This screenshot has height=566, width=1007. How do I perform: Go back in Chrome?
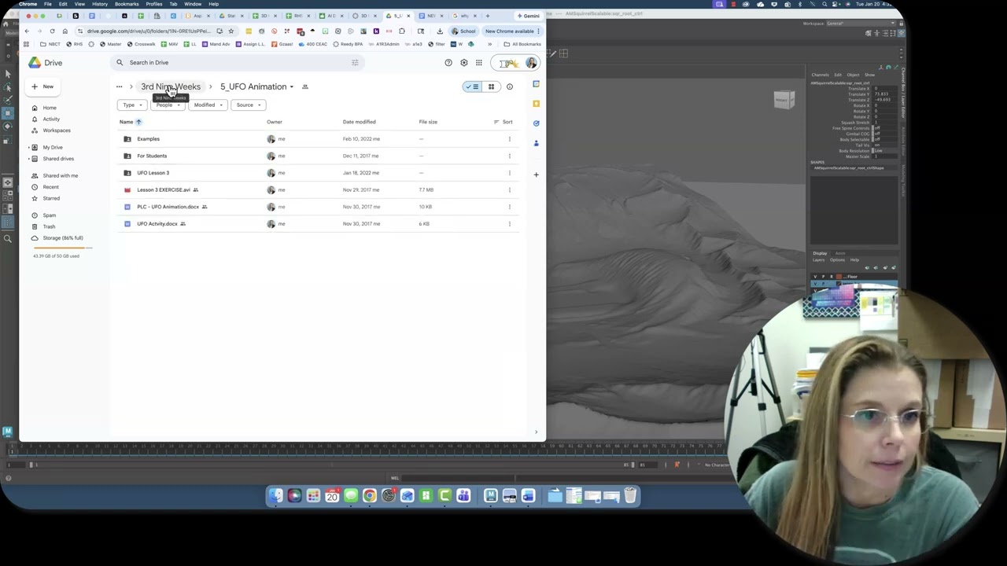(28, 31)
